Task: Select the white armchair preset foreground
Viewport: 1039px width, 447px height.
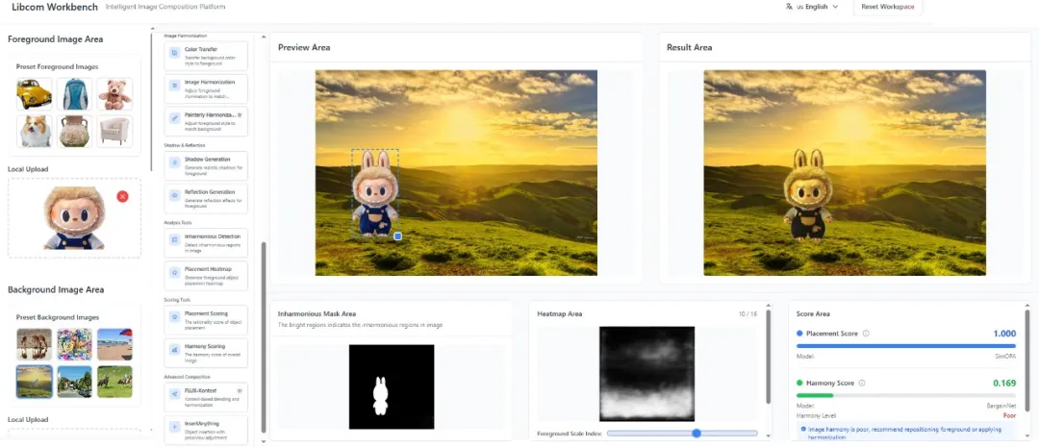Action: click(x=114, y=132)
